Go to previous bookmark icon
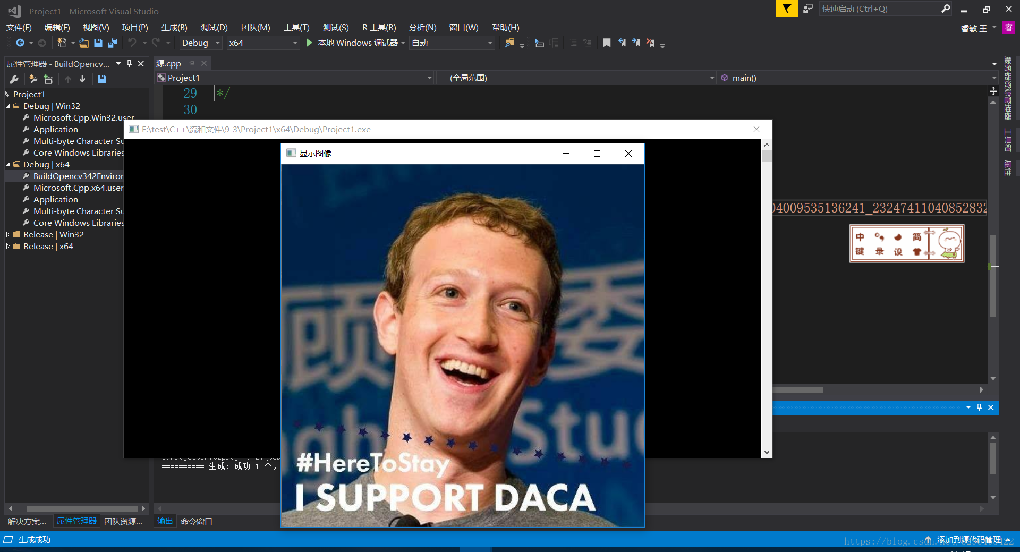1020x552 pixels. (x=622, y=43)
